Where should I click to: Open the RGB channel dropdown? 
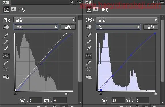click(36, 27)
